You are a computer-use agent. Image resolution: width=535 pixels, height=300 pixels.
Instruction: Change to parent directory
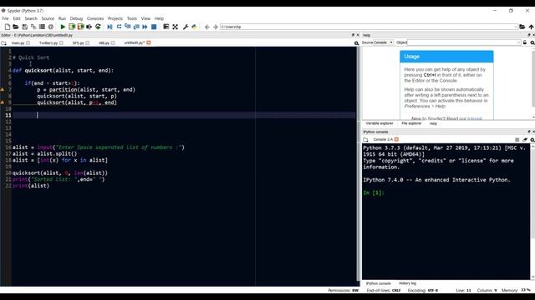[531, 27]
